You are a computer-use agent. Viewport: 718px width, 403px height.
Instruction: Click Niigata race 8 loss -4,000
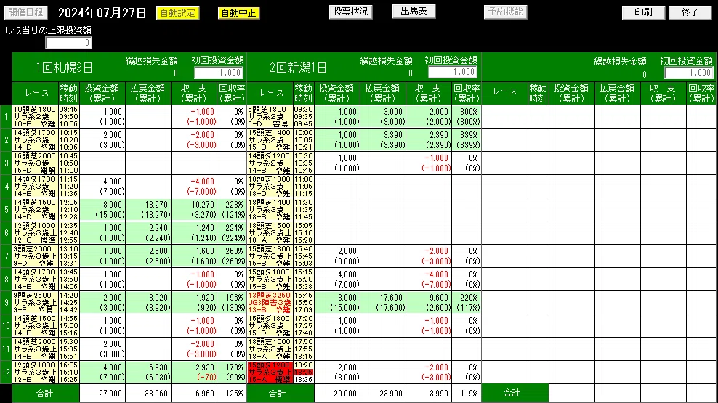click(x=436, y=274)
